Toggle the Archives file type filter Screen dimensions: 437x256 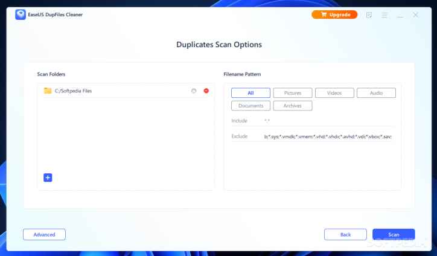[x=292, y=106]
